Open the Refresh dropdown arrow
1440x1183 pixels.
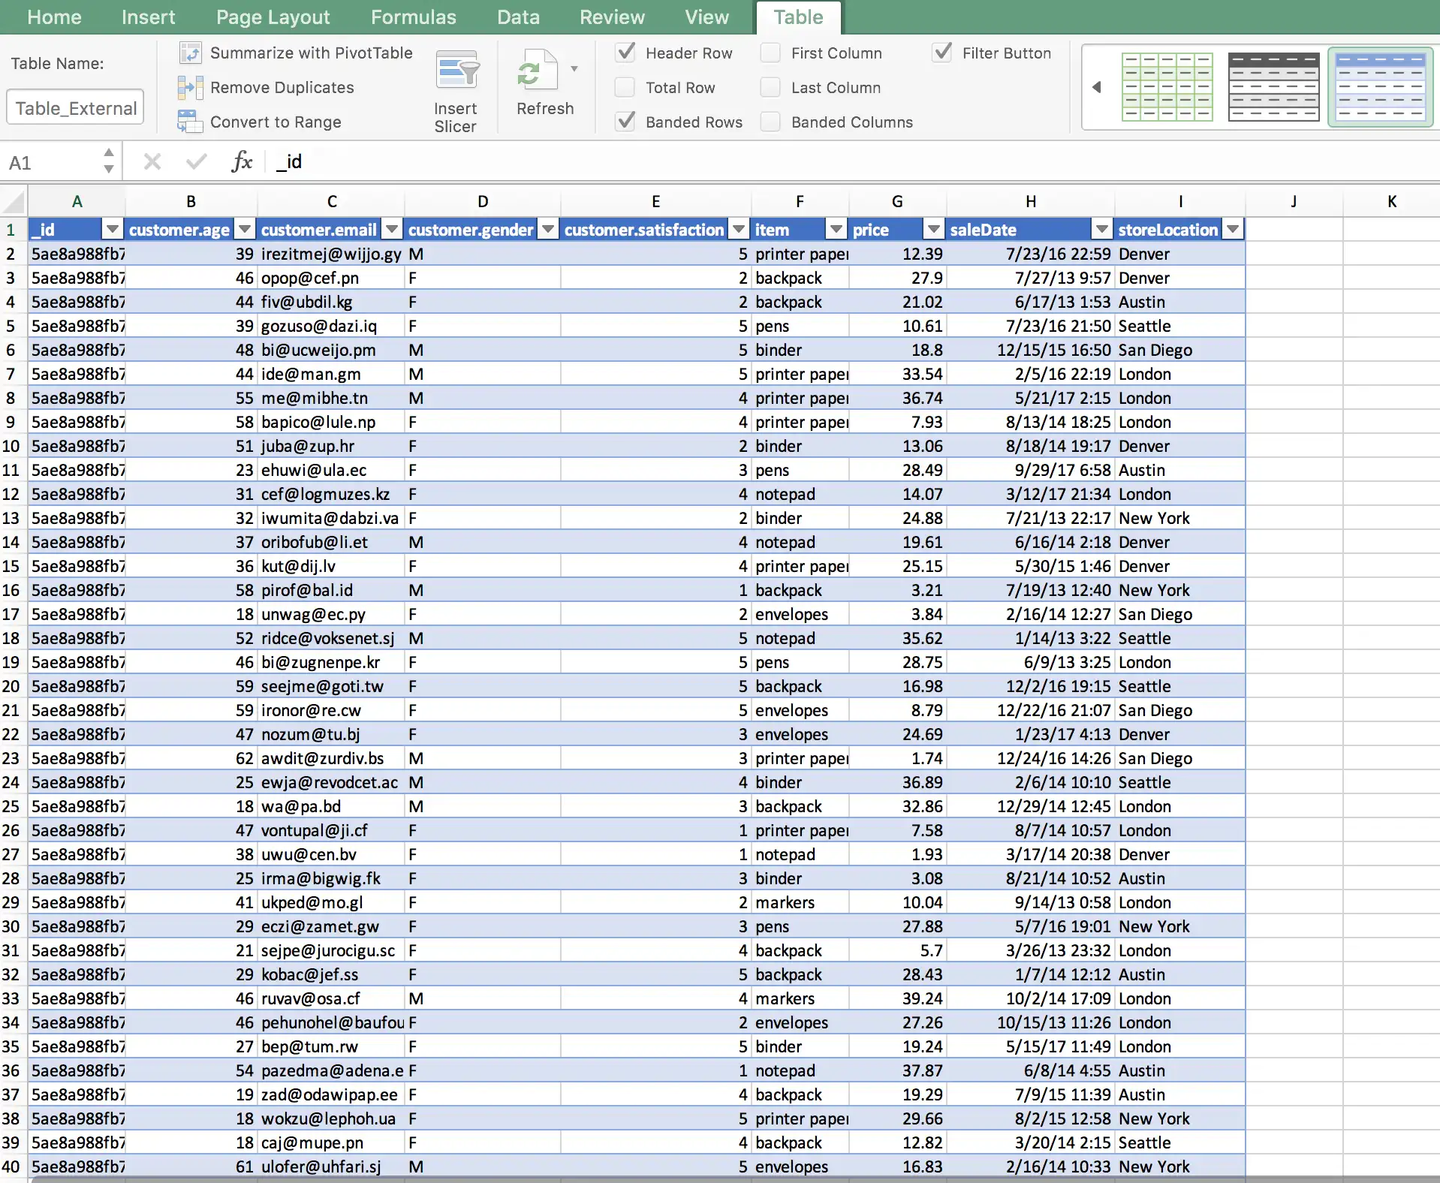[574, 69]
